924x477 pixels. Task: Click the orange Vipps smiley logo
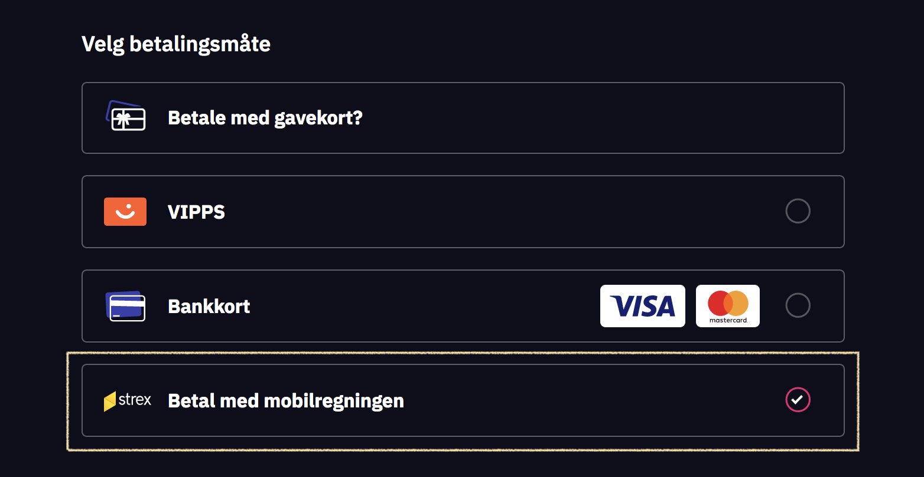[x=125, y=212]
